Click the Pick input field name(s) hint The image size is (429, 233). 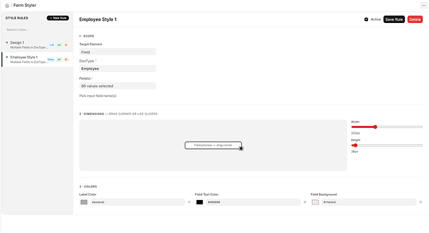98,96
